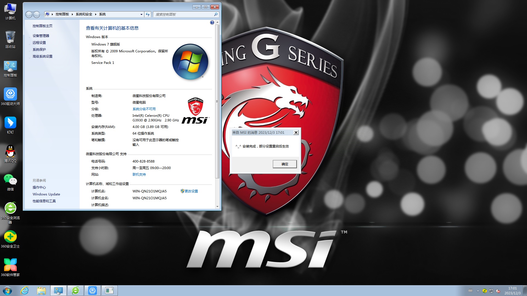Click the back navigation arrow
Image resolution: width=527 pixels, height=296 pixels.
coord(29,14)
